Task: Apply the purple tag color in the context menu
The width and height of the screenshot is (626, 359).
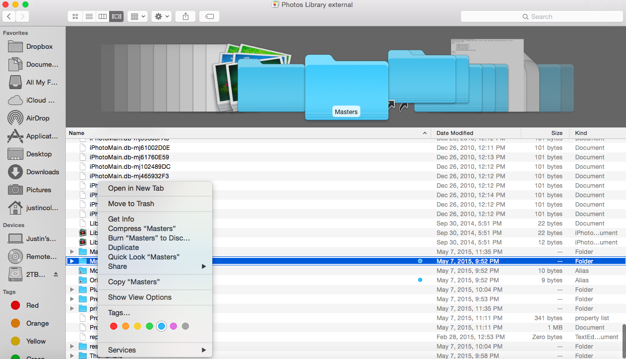Action: [173, 326]
